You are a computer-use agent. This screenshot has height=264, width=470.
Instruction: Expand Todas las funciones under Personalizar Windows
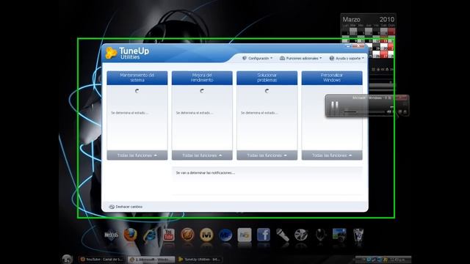pyautogui.click(x=332, y=155)
